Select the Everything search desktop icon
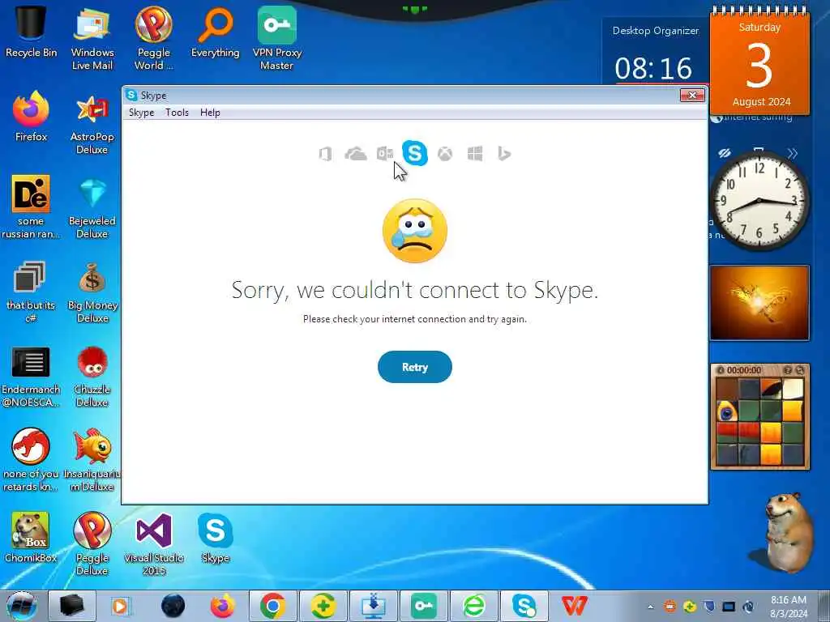Screen dimensions: 830x622 pos(215,32)
